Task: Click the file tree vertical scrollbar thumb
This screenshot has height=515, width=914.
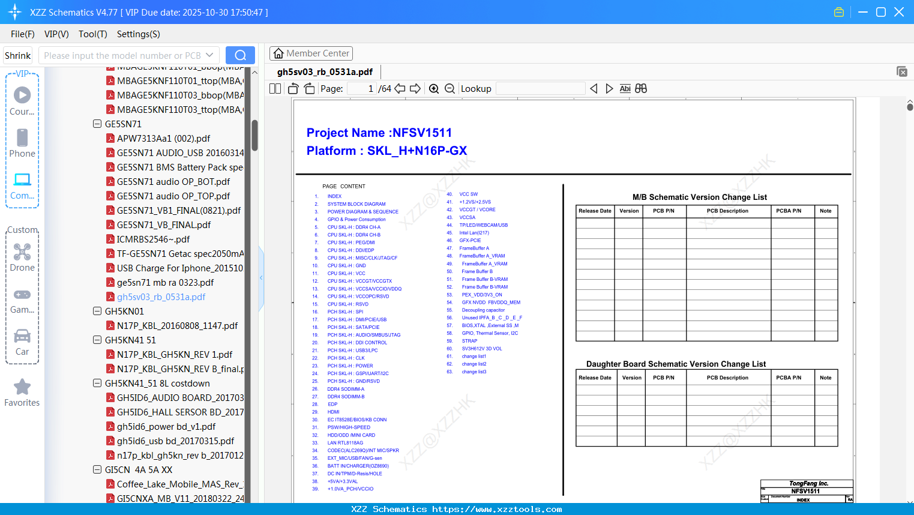Action: click(254, 135)
